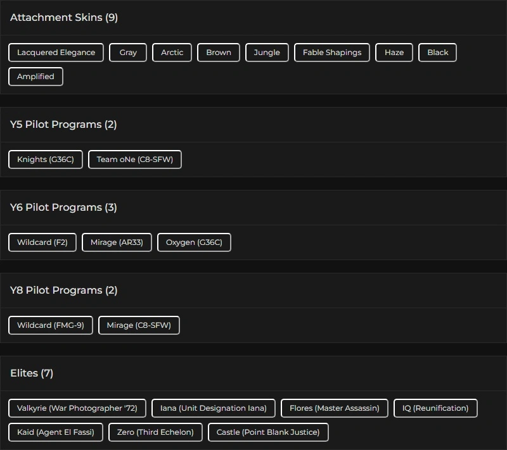Screen dimensions: 507x450
Task: Select Wildcard (F2) pilot program
Action: coord(42,242)
